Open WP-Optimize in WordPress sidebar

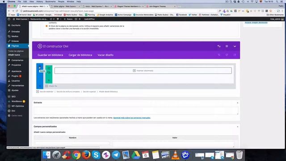(18, 106)
